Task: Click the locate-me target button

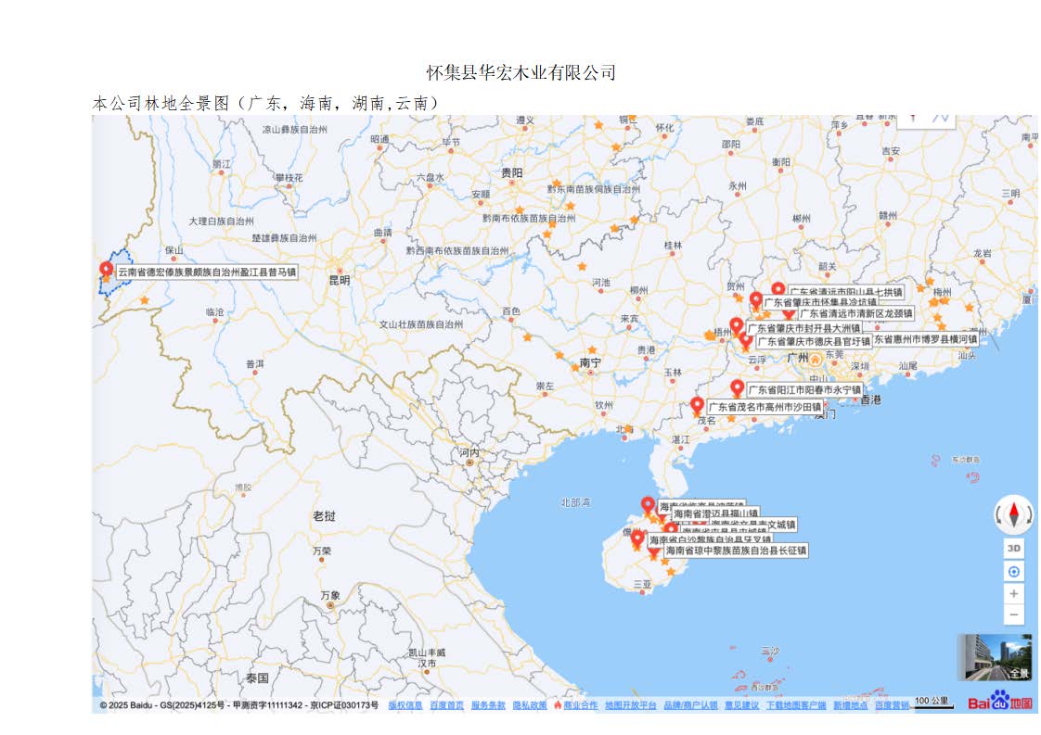Action: pos(1014,572)
